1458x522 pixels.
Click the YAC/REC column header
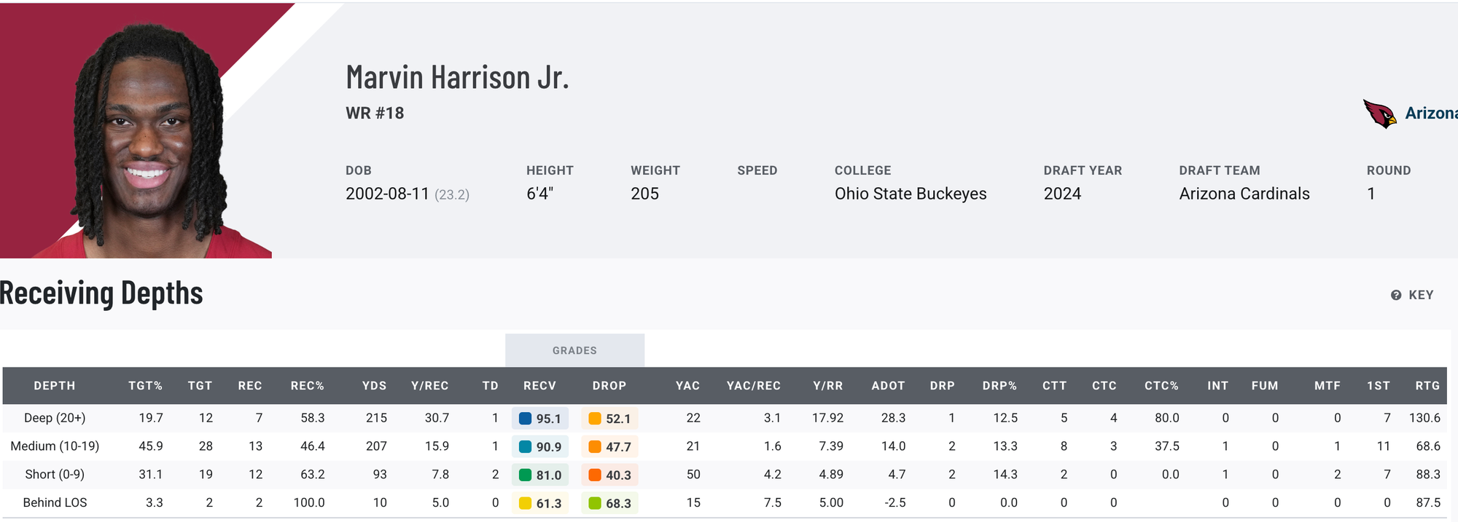(753, 386)
